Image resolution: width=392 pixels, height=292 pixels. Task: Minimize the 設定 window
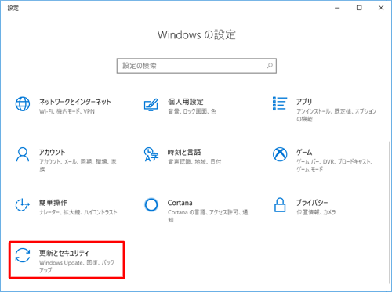click(337, 8)
